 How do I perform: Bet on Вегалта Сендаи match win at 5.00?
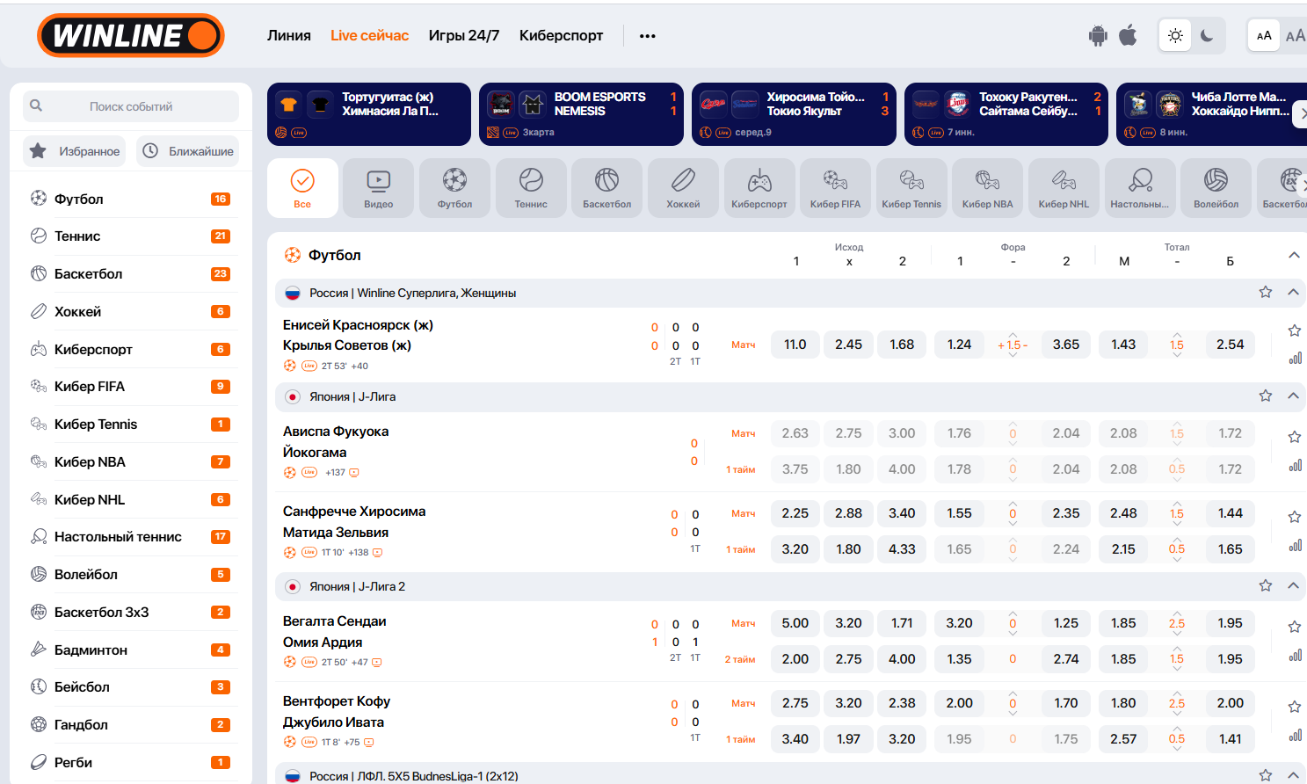[x=795, y=623]
